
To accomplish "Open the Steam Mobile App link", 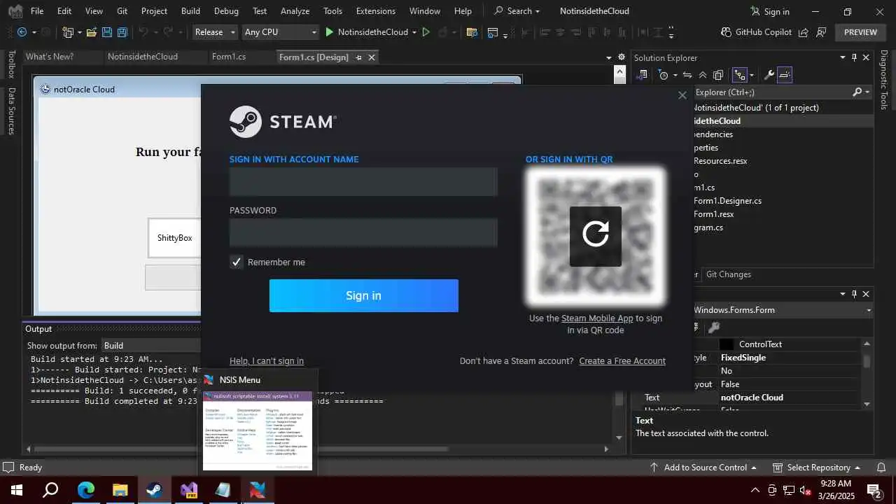I will pos(597,318).
